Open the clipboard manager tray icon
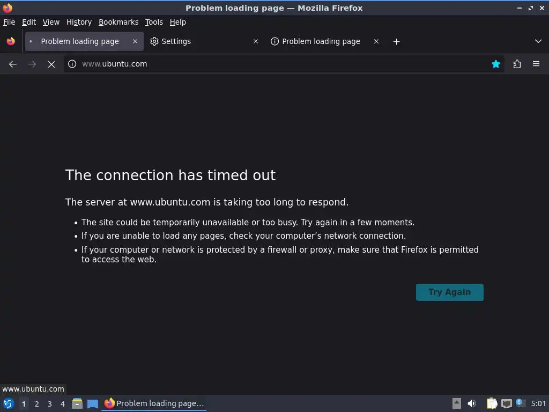Image resolution: width=549 pixels, height=412 pixels. coord(492,403)
